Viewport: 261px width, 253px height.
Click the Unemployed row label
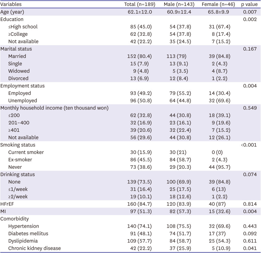tap(23, 101)
